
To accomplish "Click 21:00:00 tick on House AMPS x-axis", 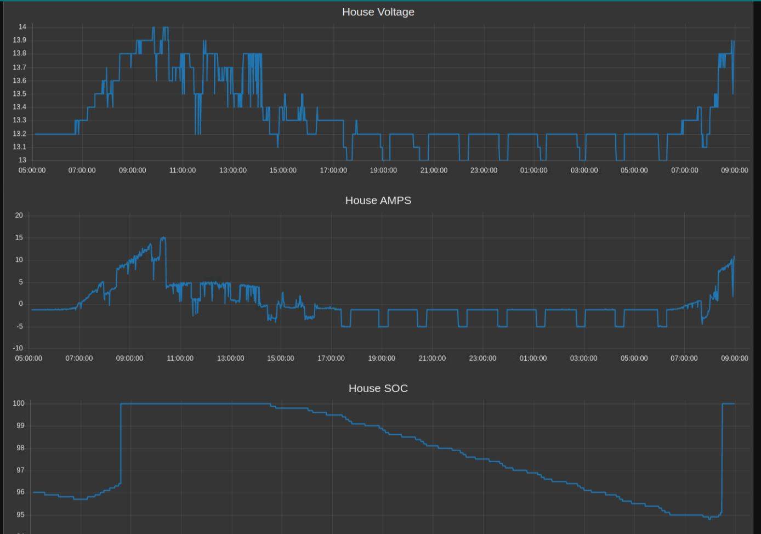I will point(432,359).
